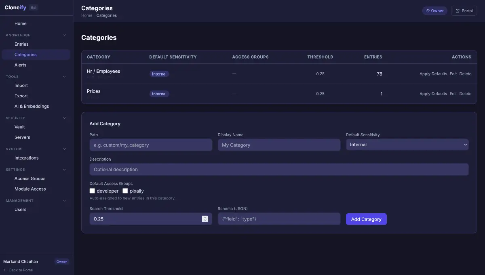The image size is (485, 275).
Task: Toggle the pixally access group checkbox
Action: (125, 191)
